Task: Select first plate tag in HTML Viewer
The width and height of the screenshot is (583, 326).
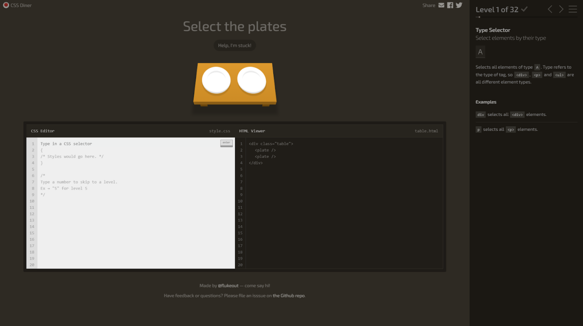Action: pyautogui.click(x=265, y=150)
